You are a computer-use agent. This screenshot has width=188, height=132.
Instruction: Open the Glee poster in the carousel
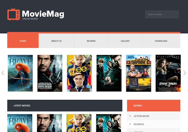[x=79, y=73]
